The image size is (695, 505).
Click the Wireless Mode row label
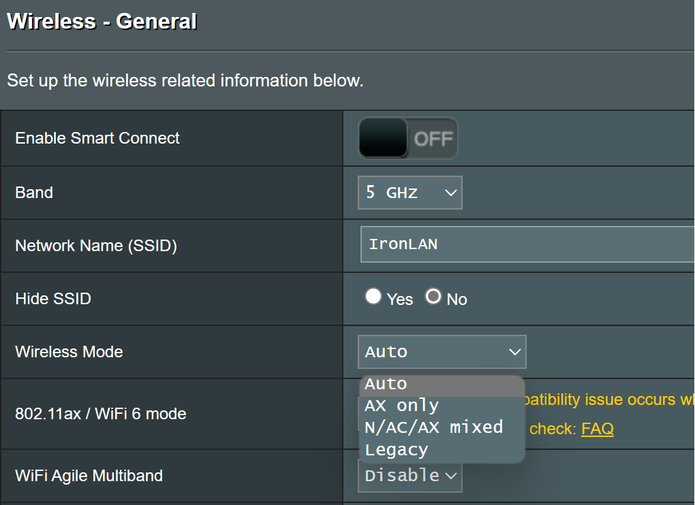[x=69, y=352]
